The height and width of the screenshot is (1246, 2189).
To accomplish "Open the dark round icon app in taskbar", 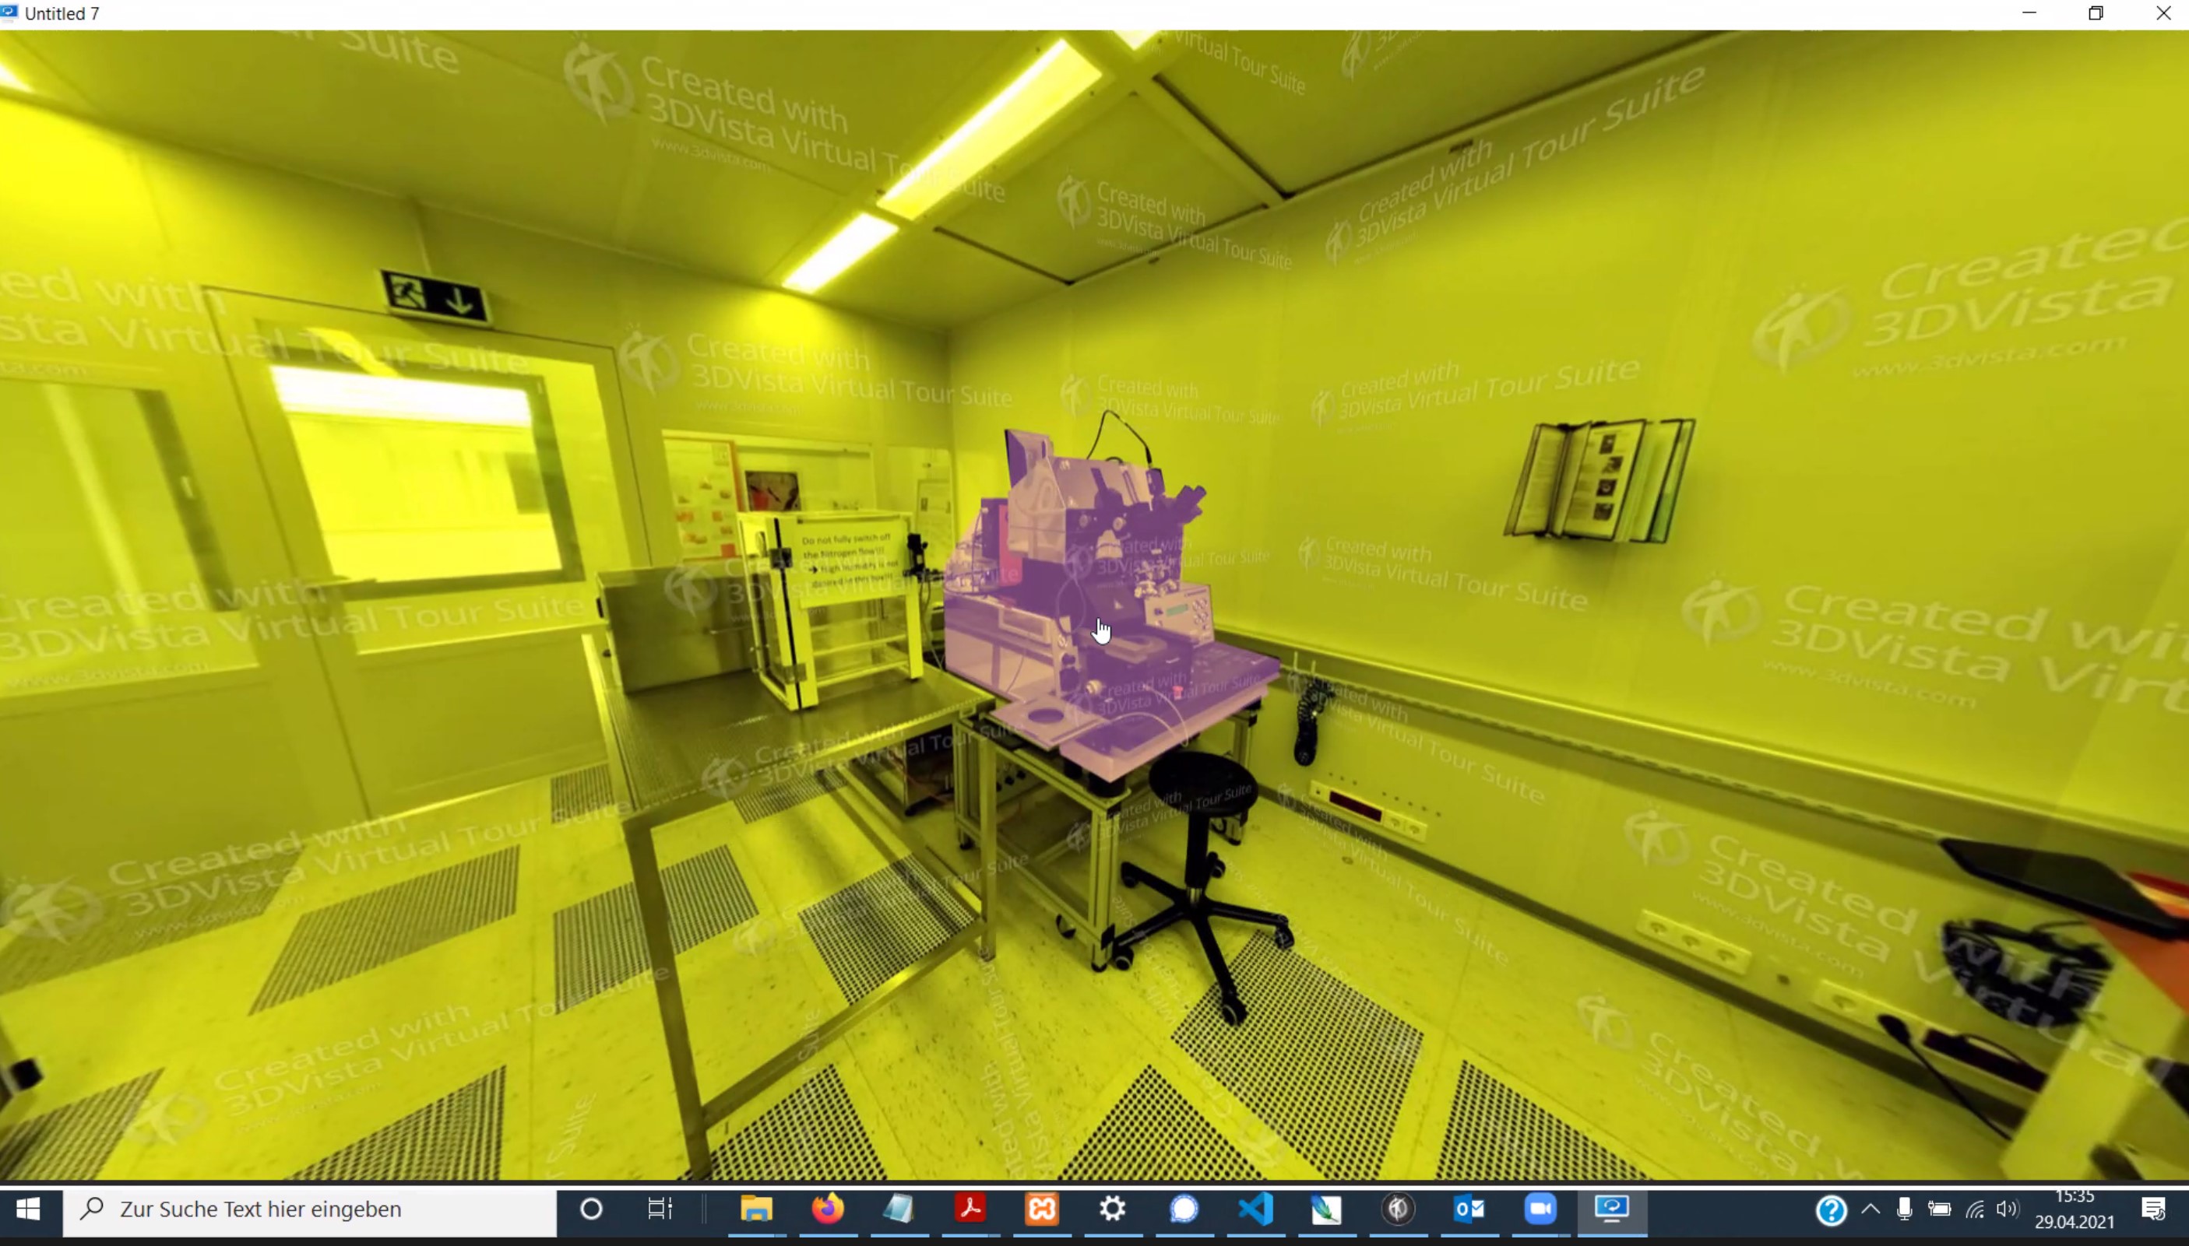I will 1398,1209.
